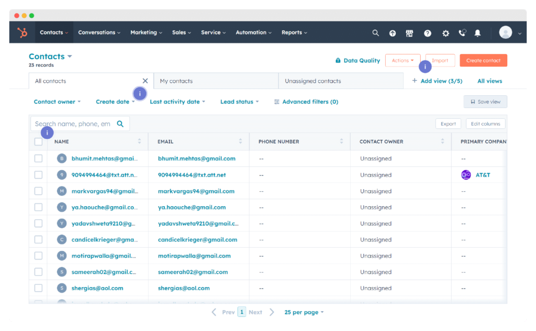Screen dimensions: 536x331
Task: Sort by the Phone Number column arrows
Action: point(341,141)
